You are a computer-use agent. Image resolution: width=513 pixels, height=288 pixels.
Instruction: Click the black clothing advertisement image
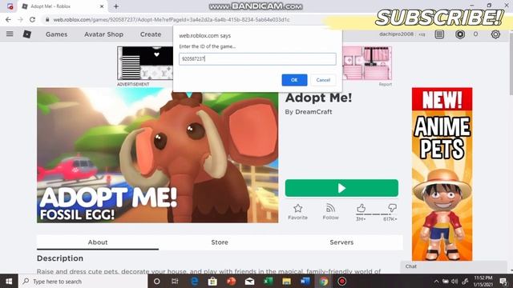[x=145, y=63]
